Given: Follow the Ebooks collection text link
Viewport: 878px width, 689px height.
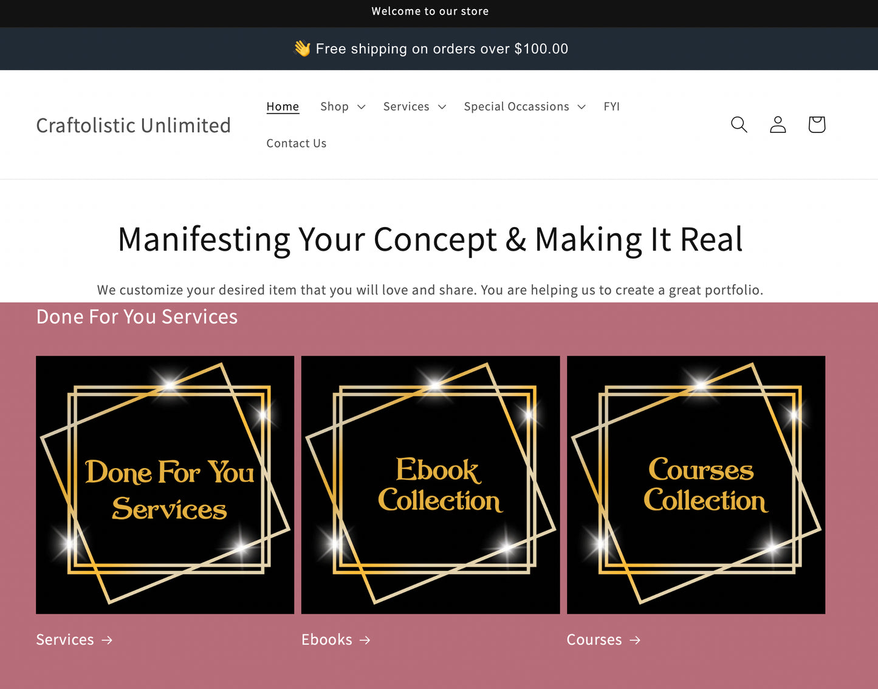Looking at the screenshot, I should pyautogui.click(x=327, y=640).
